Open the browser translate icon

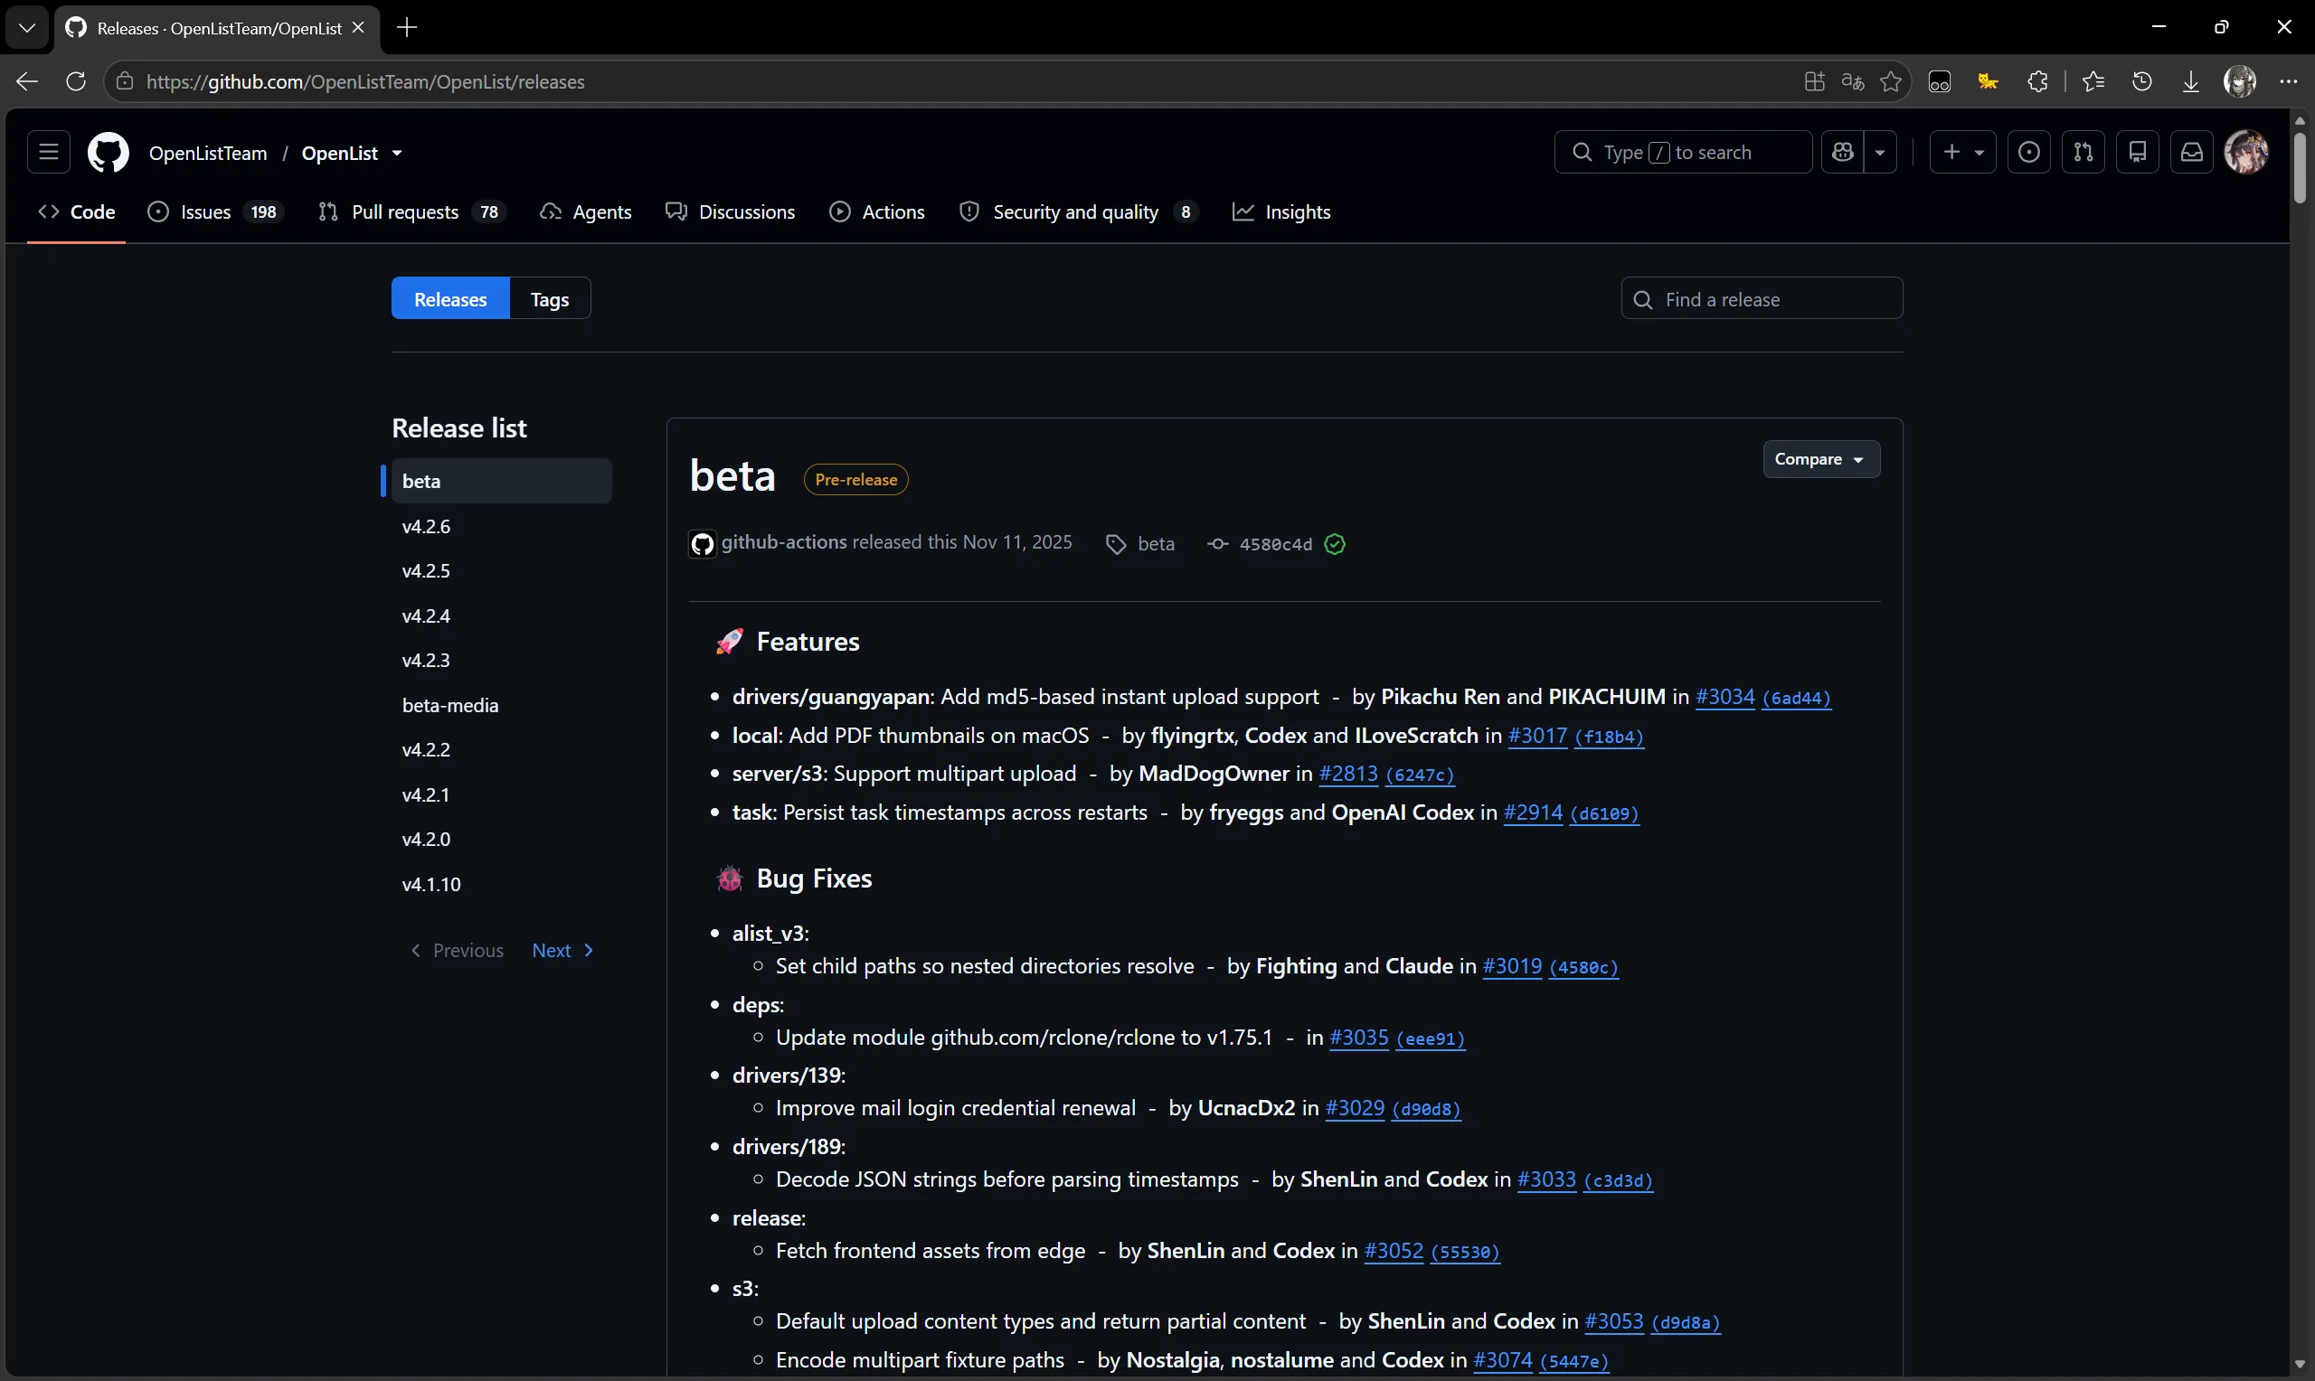tap(1852, 82)
